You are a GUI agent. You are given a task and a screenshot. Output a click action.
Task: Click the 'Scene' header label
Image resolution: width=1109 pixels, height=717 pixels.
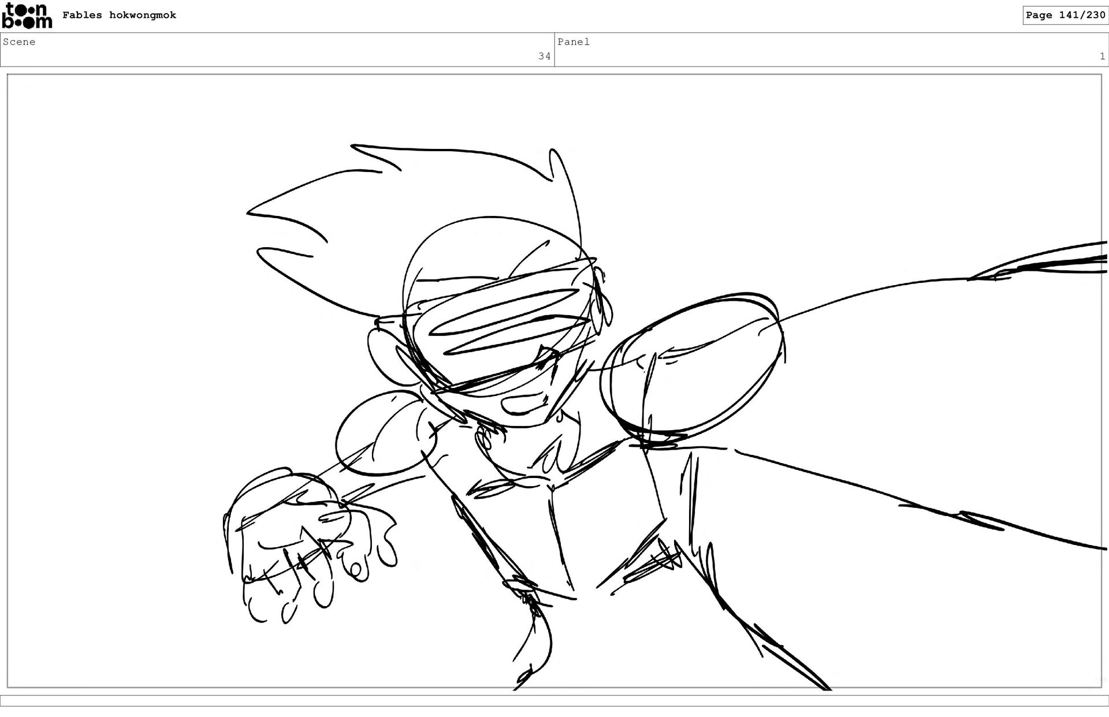click(19, 42)
